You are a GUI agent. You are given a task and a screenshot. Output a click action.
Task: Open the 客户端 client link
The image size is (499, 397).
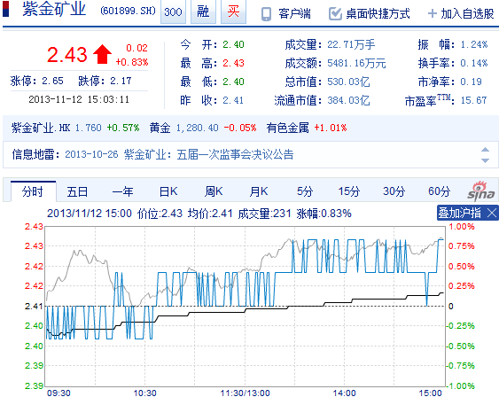point(294,13)
